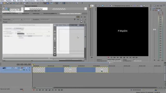Click the pause button on ProType Titler sidebar

55,52
